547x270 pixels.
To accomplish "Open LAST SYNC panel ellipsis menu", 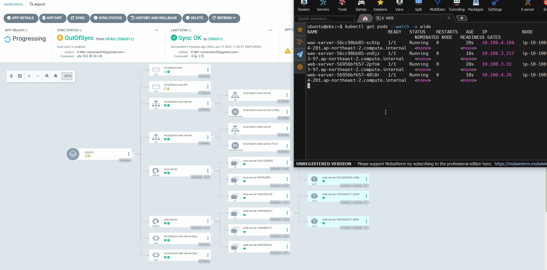I will point(270,30).
